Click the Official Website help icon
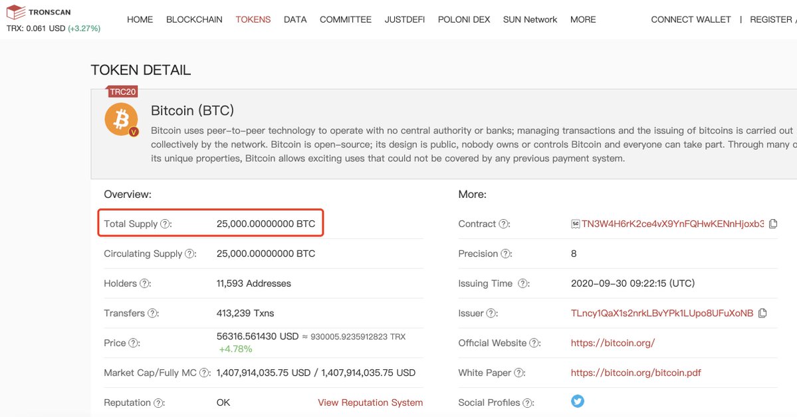 (534, 343)
